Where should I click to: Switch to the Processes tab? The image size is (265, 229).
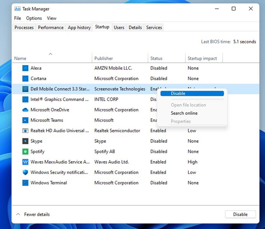pyautogui.click(x=24, y=27)
